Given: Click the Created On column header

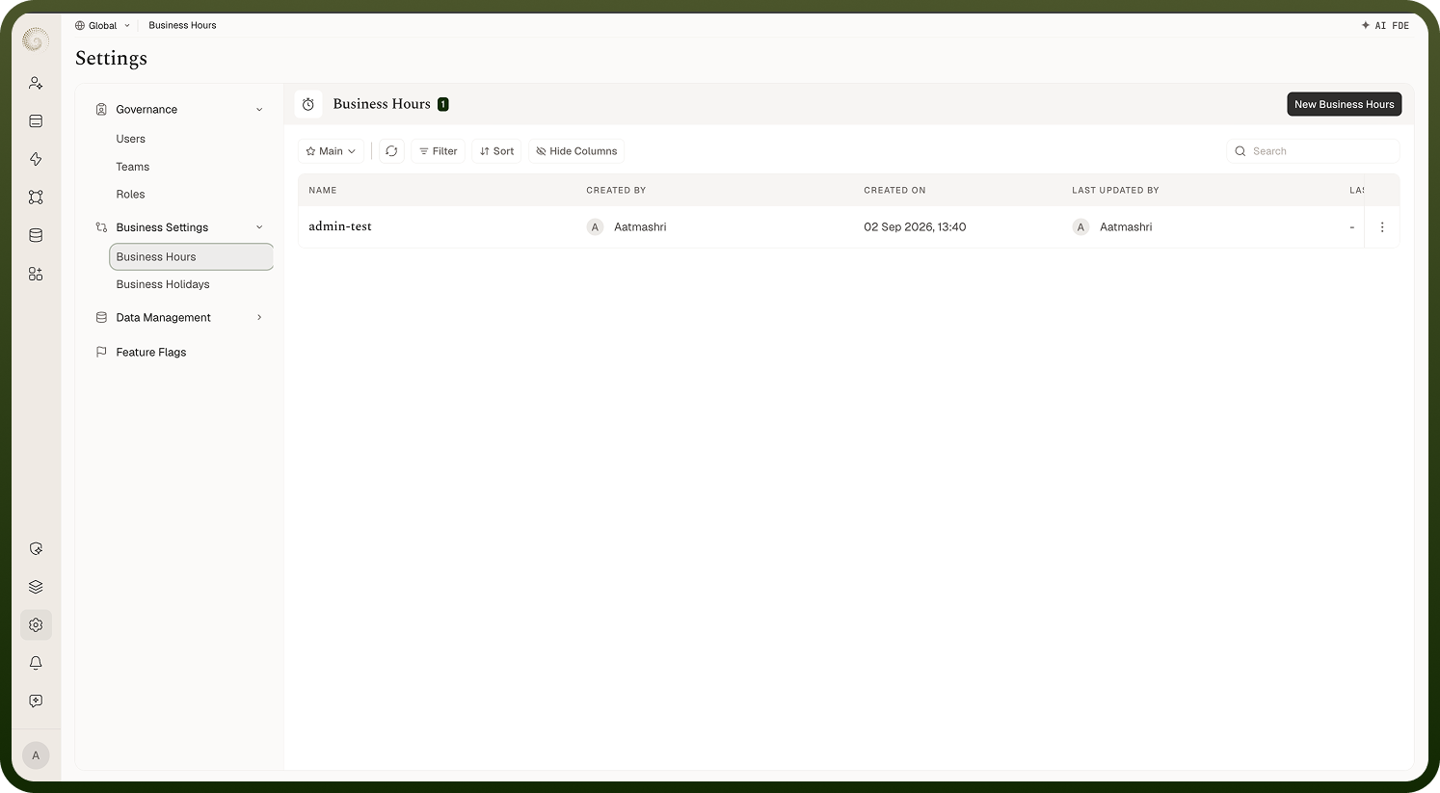Looking at the screenshot, I should [894, 191].
